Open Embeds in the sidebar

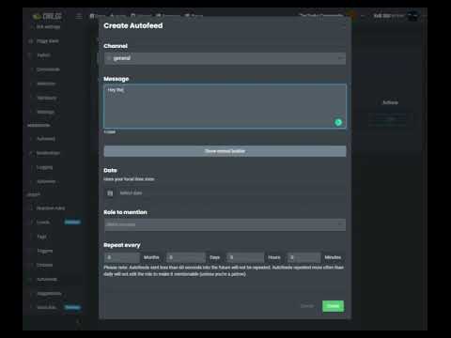click(44, 265)
